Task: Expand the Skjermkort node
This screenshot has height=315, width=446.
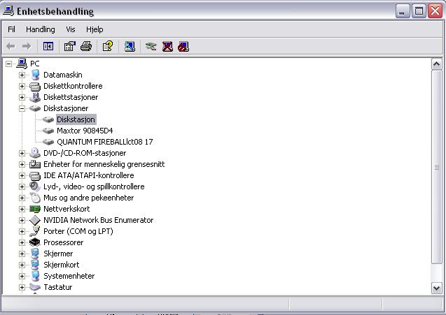Action: pyautogui.click(x=22, y=265)
